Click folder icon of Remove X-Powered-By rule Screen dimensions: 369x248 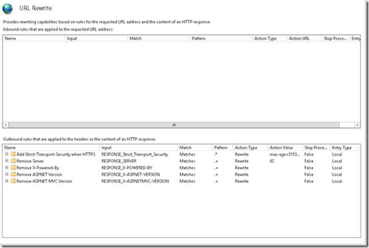(x=13, y=168)
